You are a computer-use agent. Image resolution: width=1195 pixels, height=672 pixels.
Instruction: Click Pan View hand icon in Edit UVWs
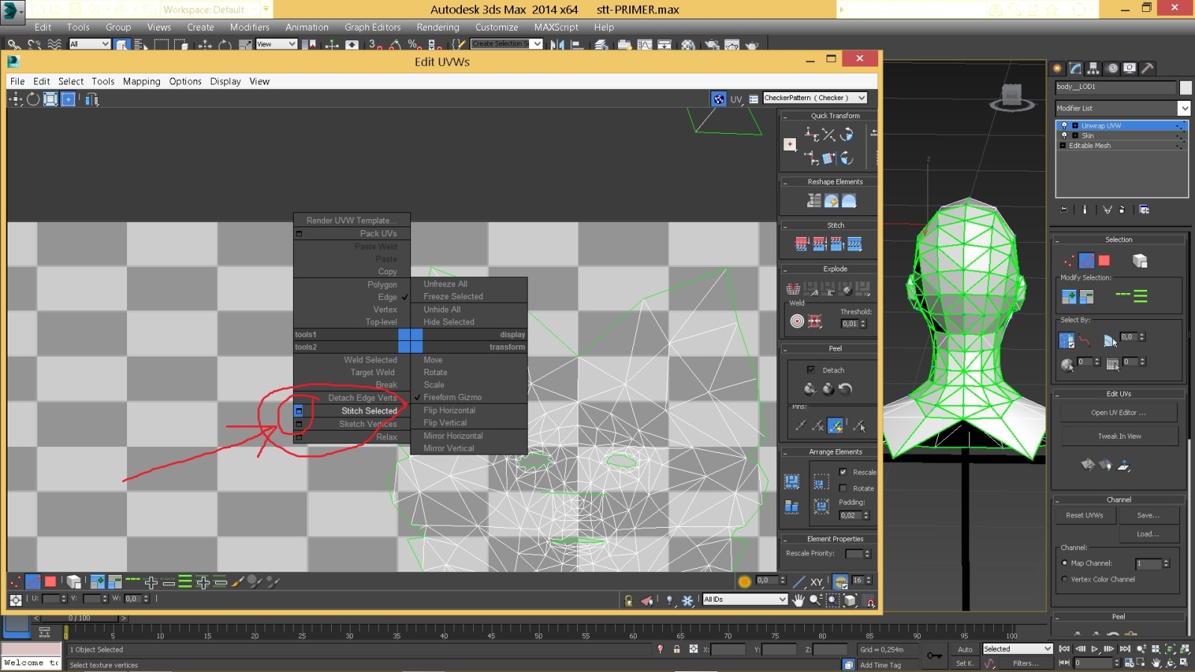[x=798, y=599]
